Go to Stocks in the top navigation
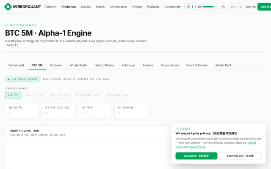Image resolution: width=271 pixels, height=169 pixels. click(86, 7)
